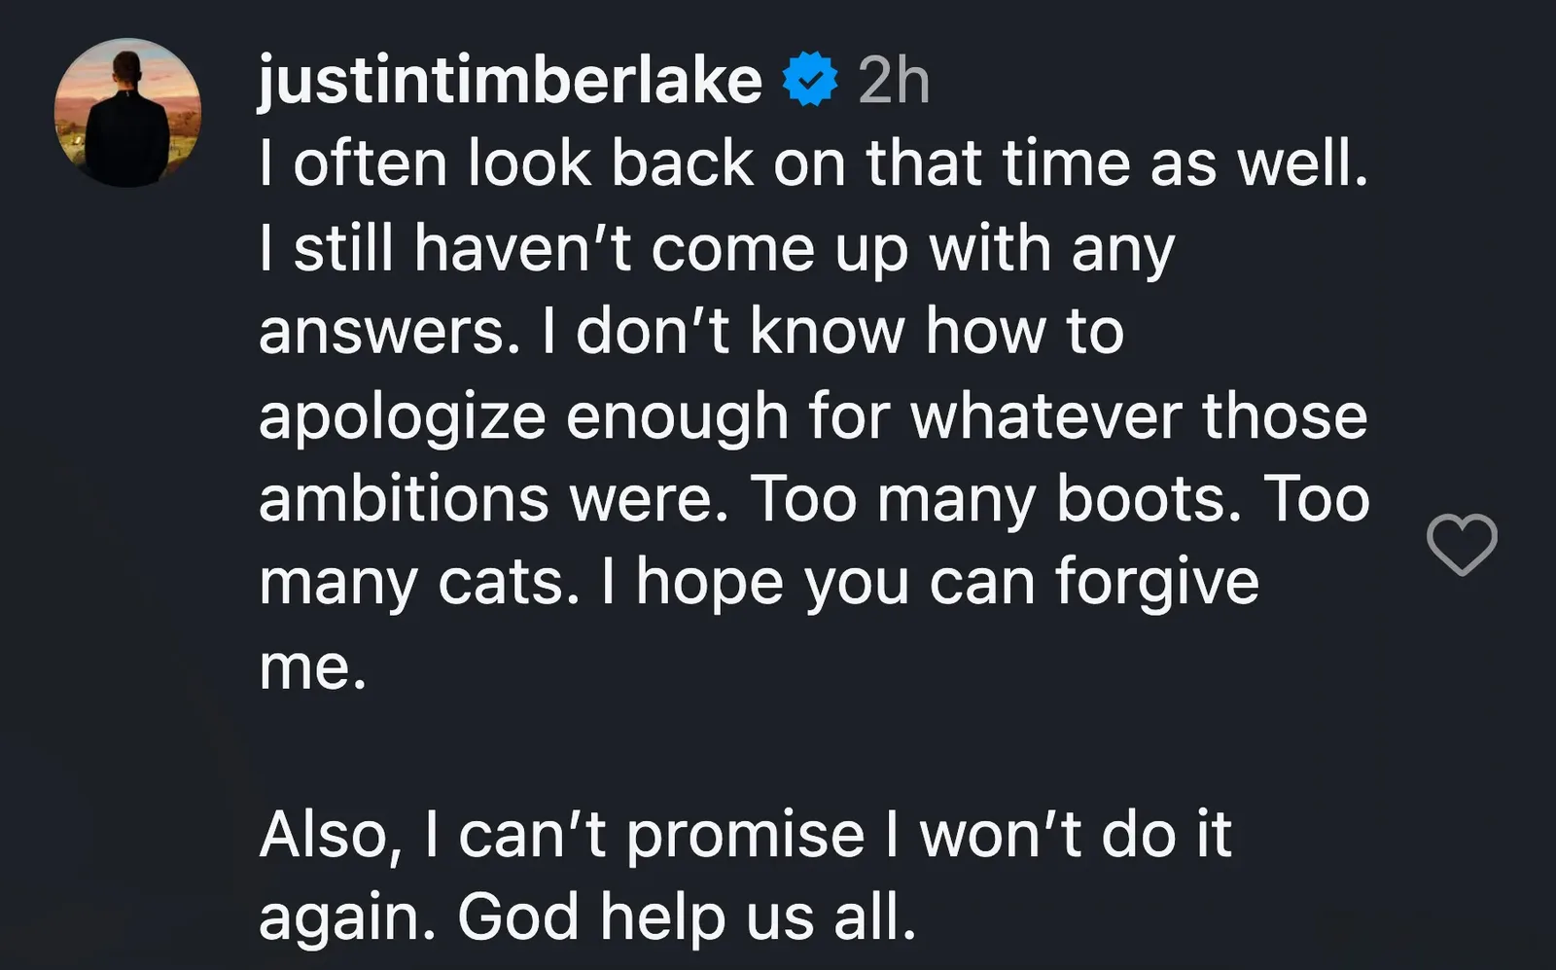Click the word 'boots.' in the comment
This screenshot has height=970, width=1556.
1149,499
